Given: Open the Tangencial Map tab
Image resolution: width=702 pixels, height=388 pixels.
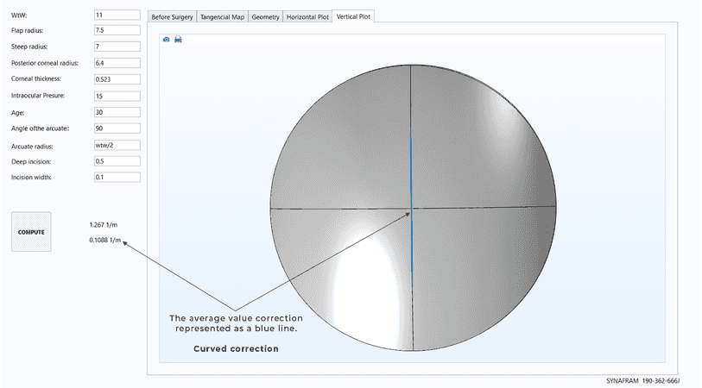Looking at the screenshot, I should (222, 17).
